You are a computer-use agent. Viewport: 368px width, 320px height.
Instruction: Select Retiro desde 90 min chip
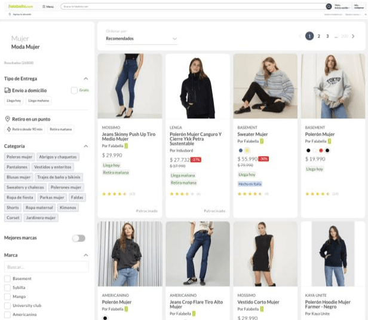coord(24,129)
